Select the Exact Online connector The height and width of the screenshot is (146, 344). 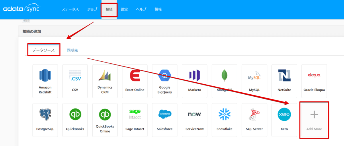tap(135, 81)
